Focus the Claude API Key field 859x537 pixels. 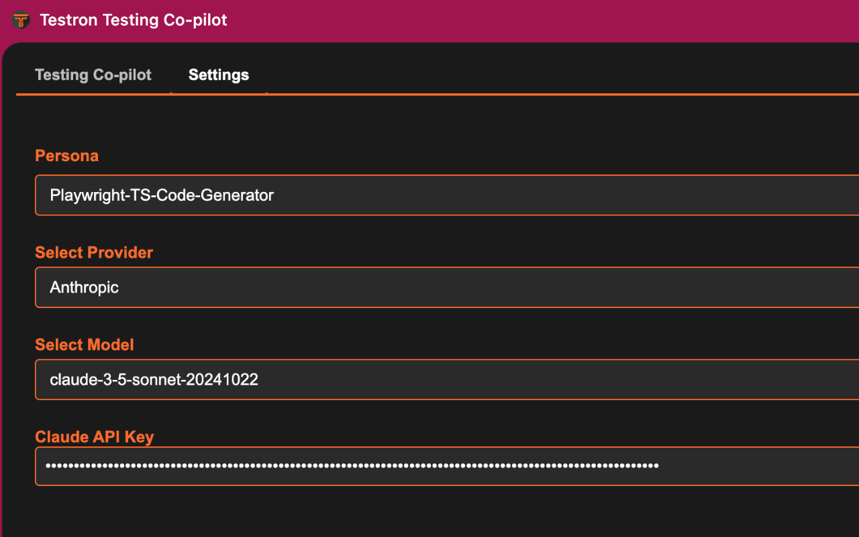tap(738, 466)
